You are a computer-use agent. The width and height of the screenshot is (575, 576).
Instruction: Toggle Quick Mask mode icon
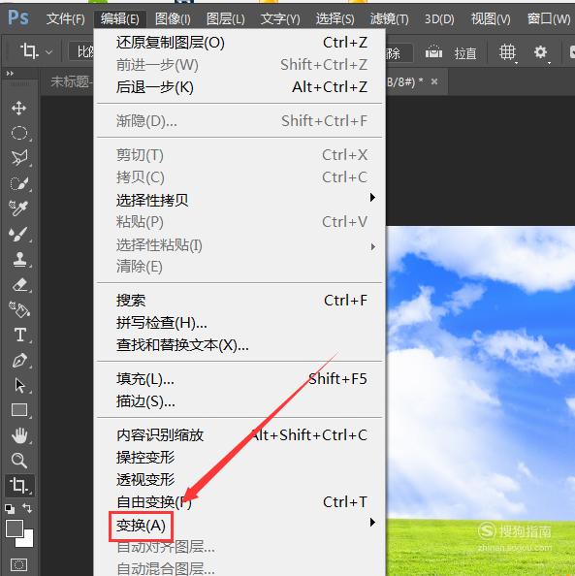point(18,563)
